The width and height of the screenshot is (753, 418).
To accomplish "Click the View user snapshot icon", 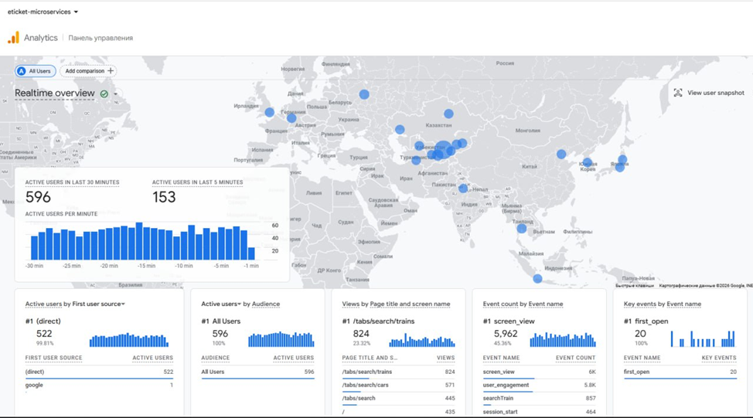I will click(x=678, y=93).
